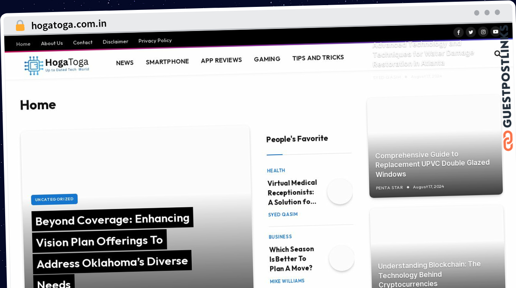The height and width of the screenshot is (288, 516).
Task: Click the Plan A Move thumbnail
Action: click(341, 258)
